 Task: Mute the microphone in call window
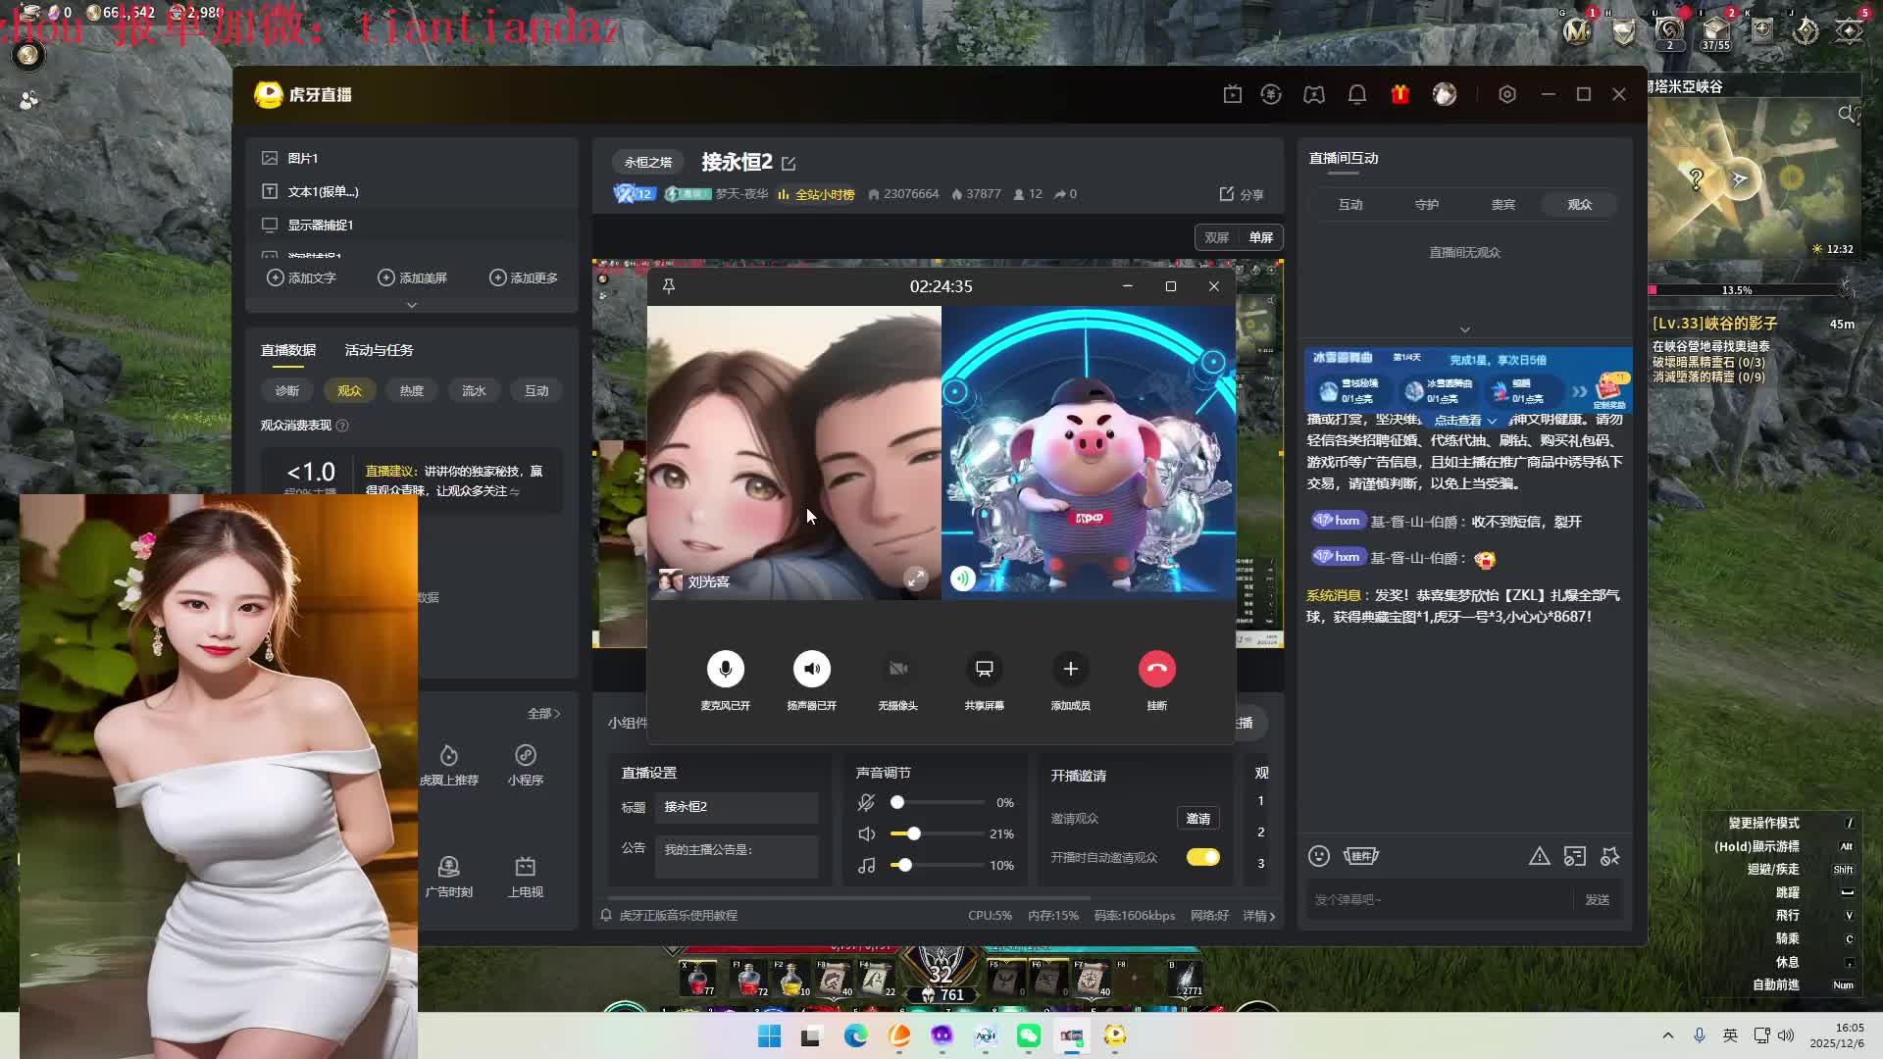tap(725, 669)
